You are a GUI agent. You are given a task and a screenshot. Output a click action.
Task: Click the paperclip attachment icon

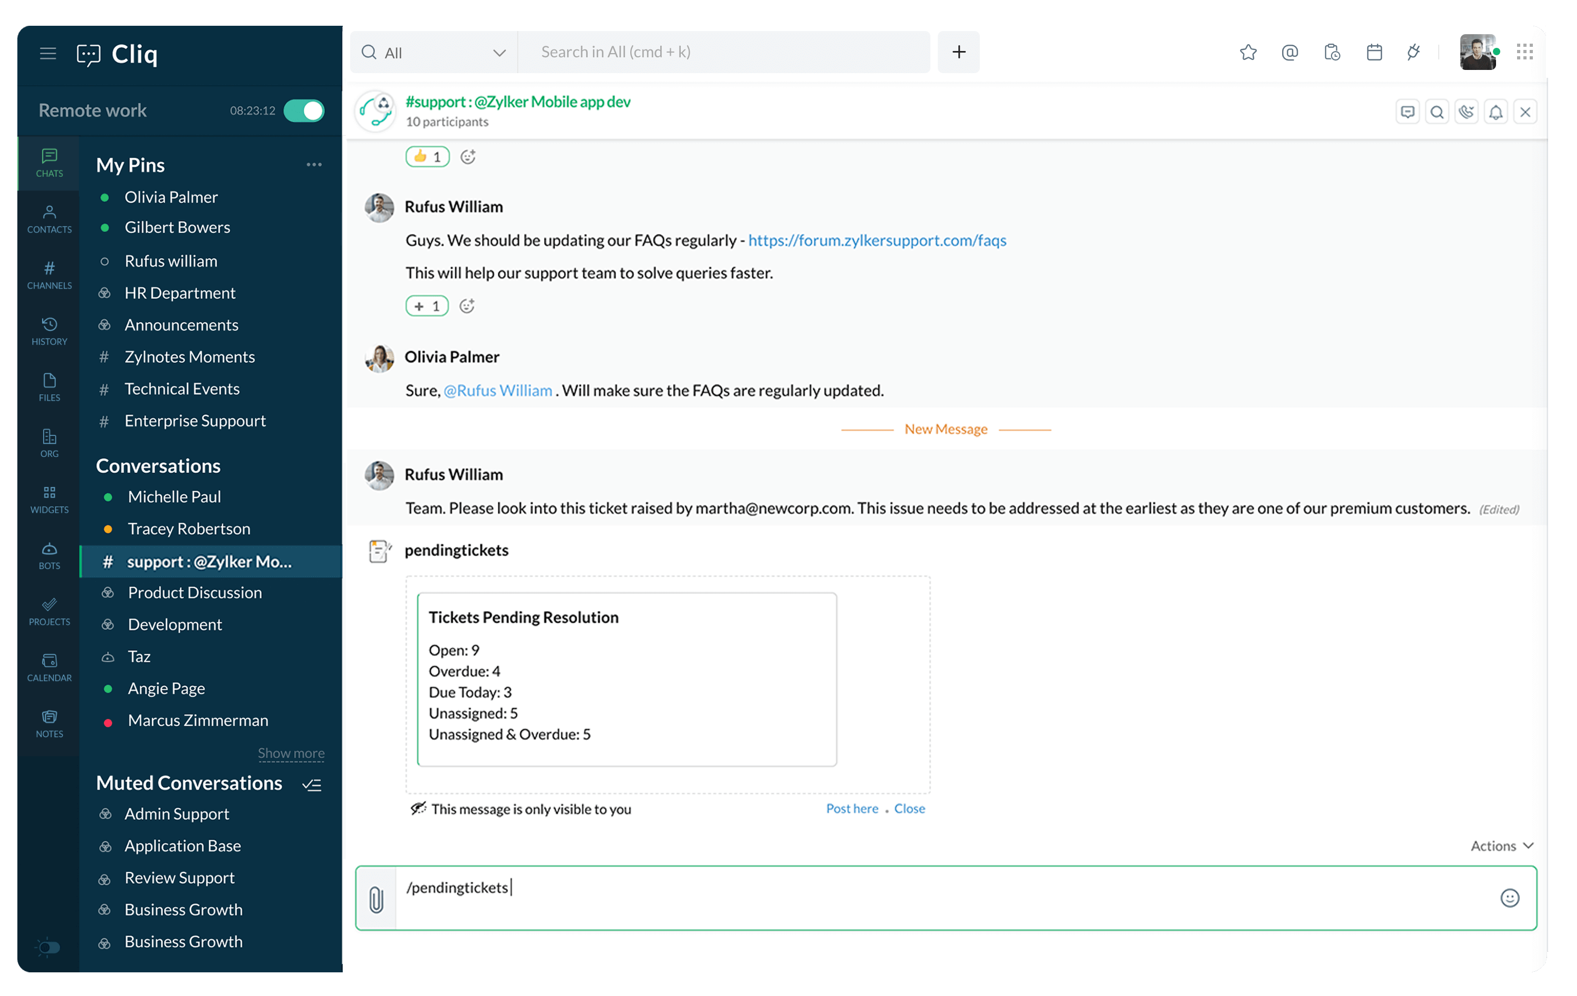376,899
